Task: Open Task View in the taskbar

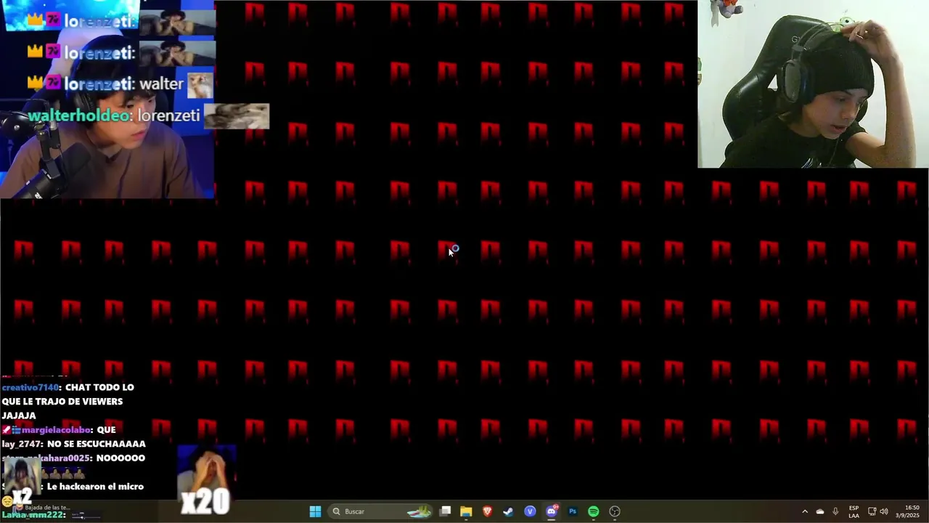Action: coord(445,511)
